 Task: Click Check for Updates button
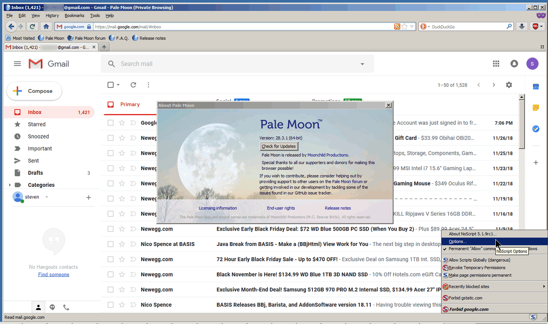point(279,147)
